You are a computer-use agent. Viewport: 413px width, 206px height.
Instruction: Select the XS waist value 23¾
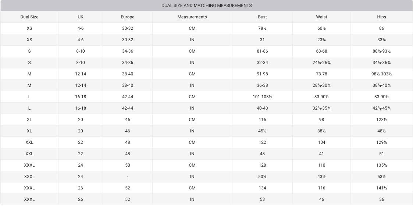pyautogui.click(x=321, y=40)
